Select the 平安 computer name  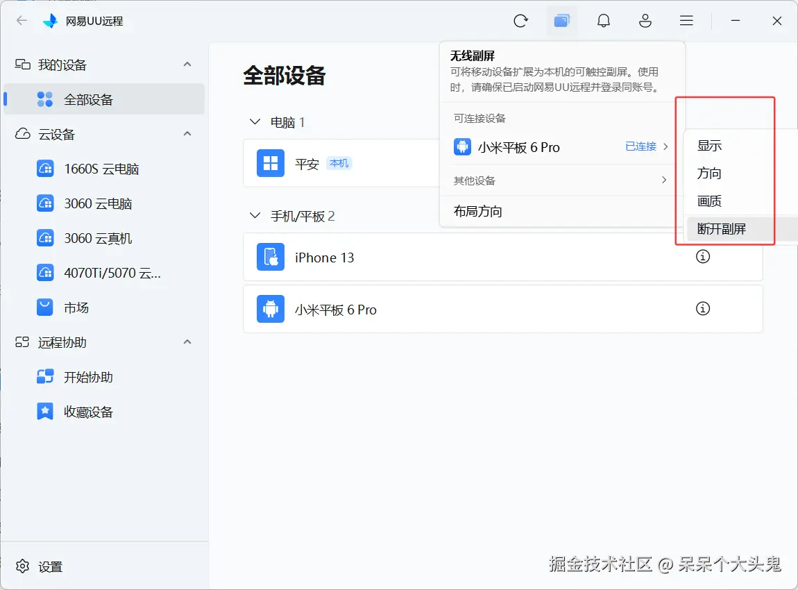pyautogui.click(x=307, y=164)
